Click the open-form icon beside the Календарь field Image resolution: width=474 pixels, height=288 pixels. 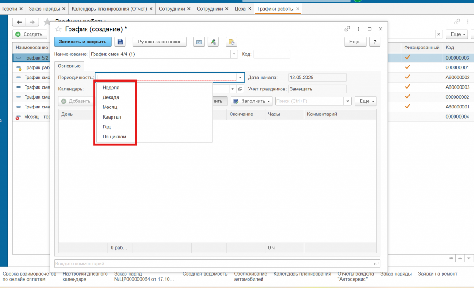point(241,89)
